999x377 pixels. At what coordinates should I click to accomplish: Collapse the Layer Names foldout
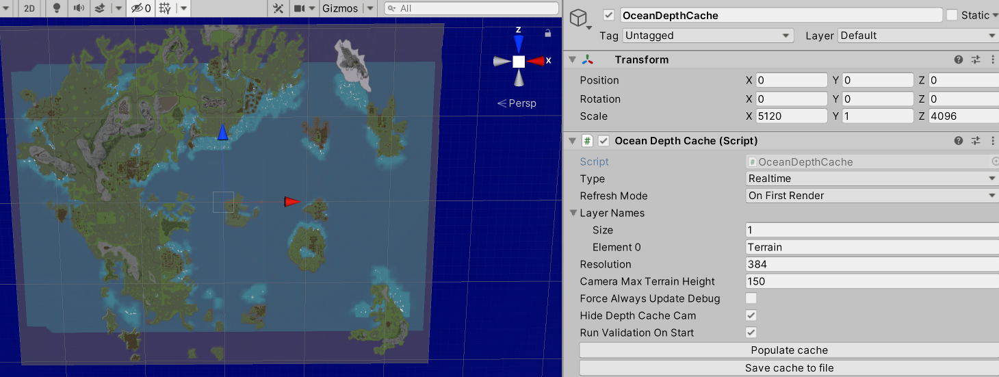573,213
